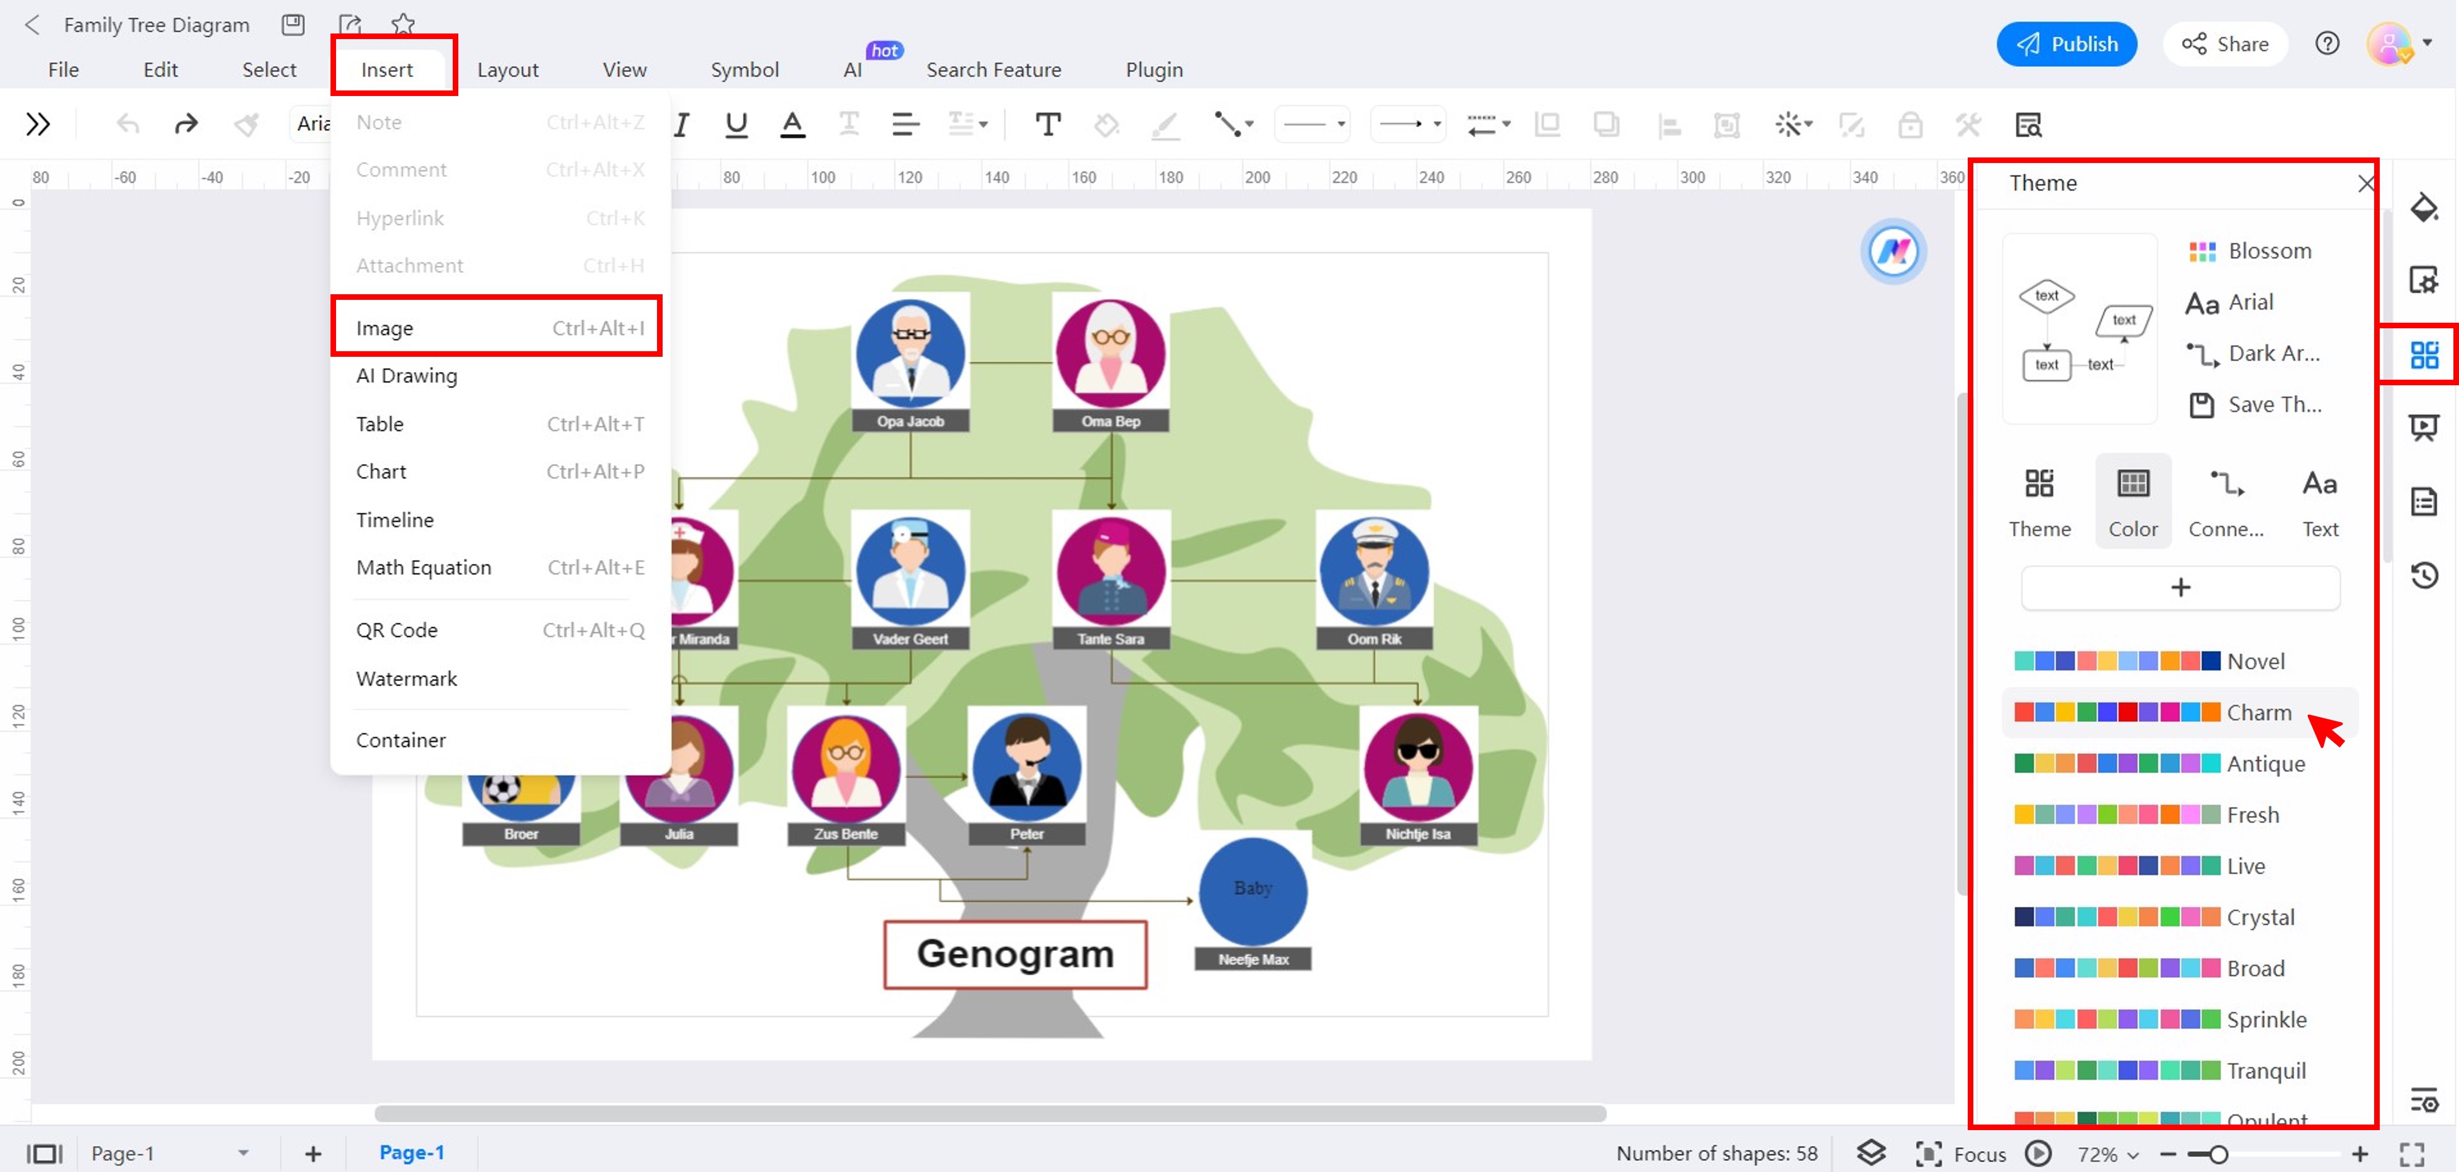Open the line spacing dropdown
The image size is (2459, 1172).
pyautogui.click(x=967, y=124)
